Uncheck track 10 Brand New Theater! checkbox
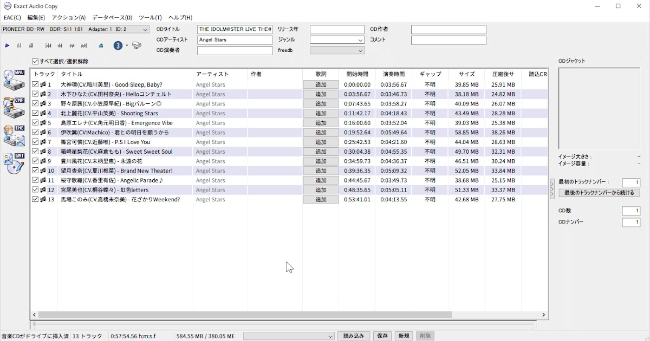The height and width of the screenshot is (341, 650). 36,170
